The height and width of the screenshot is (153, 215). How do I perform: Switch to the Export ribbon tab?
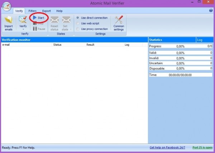[x=46, y=11]
